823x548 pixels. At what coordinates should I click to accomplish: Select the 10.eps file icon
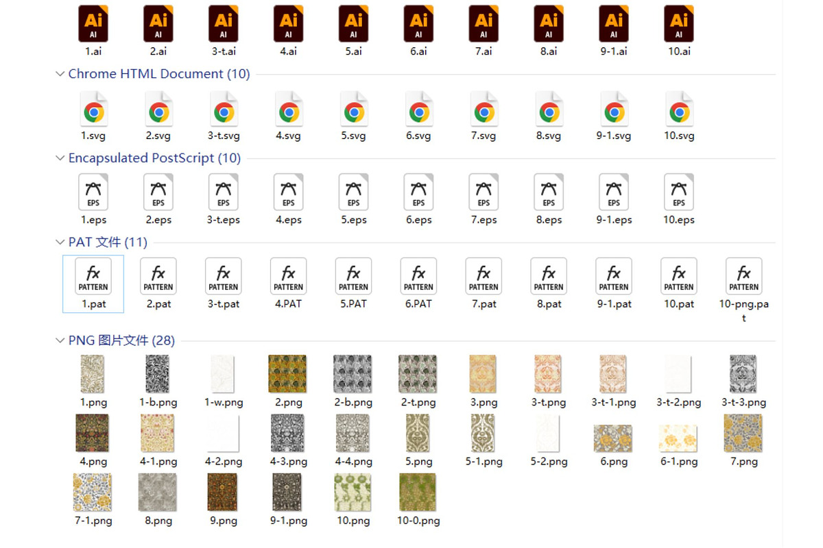pyautogui.click(x=679, y=192)
